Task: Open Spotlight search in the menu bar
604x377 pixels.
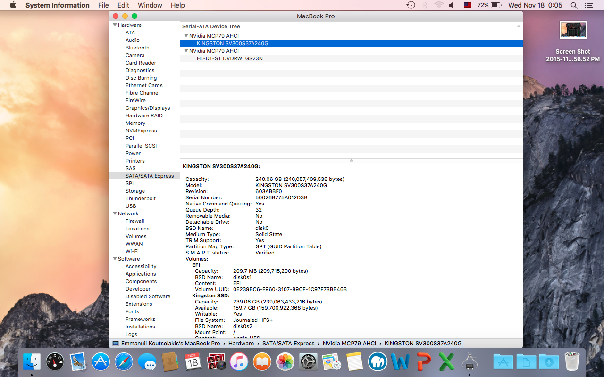Action: point(574,5)
